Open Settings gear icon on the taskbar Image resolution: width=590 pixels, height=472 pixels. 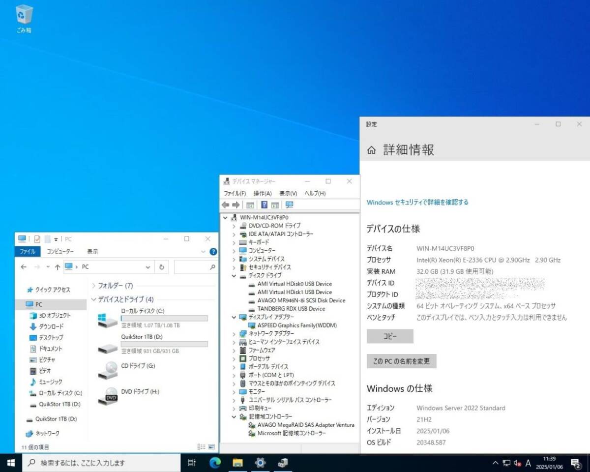pyautogui.click(x=261, y=463)
